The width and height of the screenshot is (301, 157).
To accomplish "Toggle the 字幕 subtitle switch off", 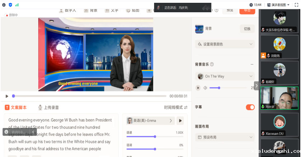I will (x=250, y=107).
